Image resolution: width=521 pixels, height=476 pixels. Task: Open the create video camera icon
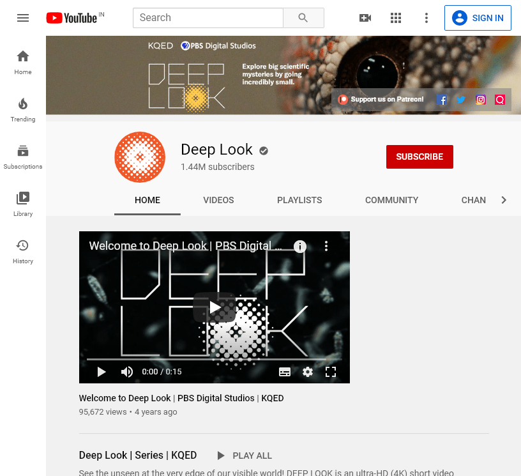pyautogui.click(x=365, y=18)
